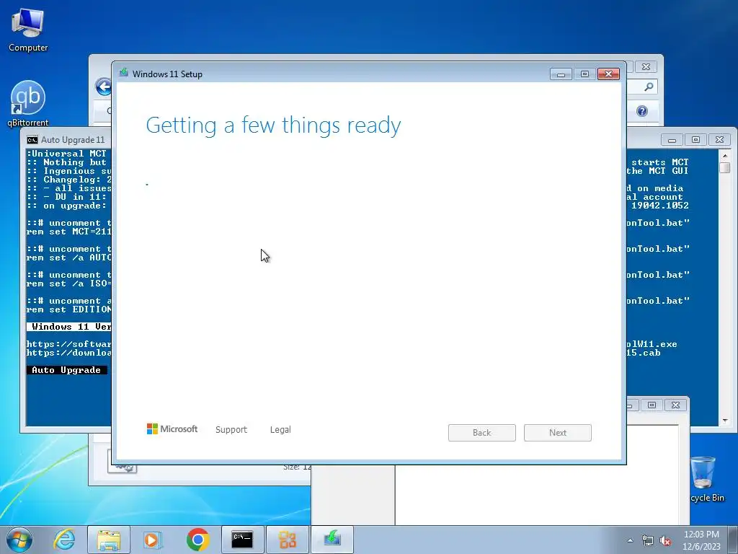Screen dimensions: 738x554
Task: Click the Legal link in Setup
Action: point(280,430)
